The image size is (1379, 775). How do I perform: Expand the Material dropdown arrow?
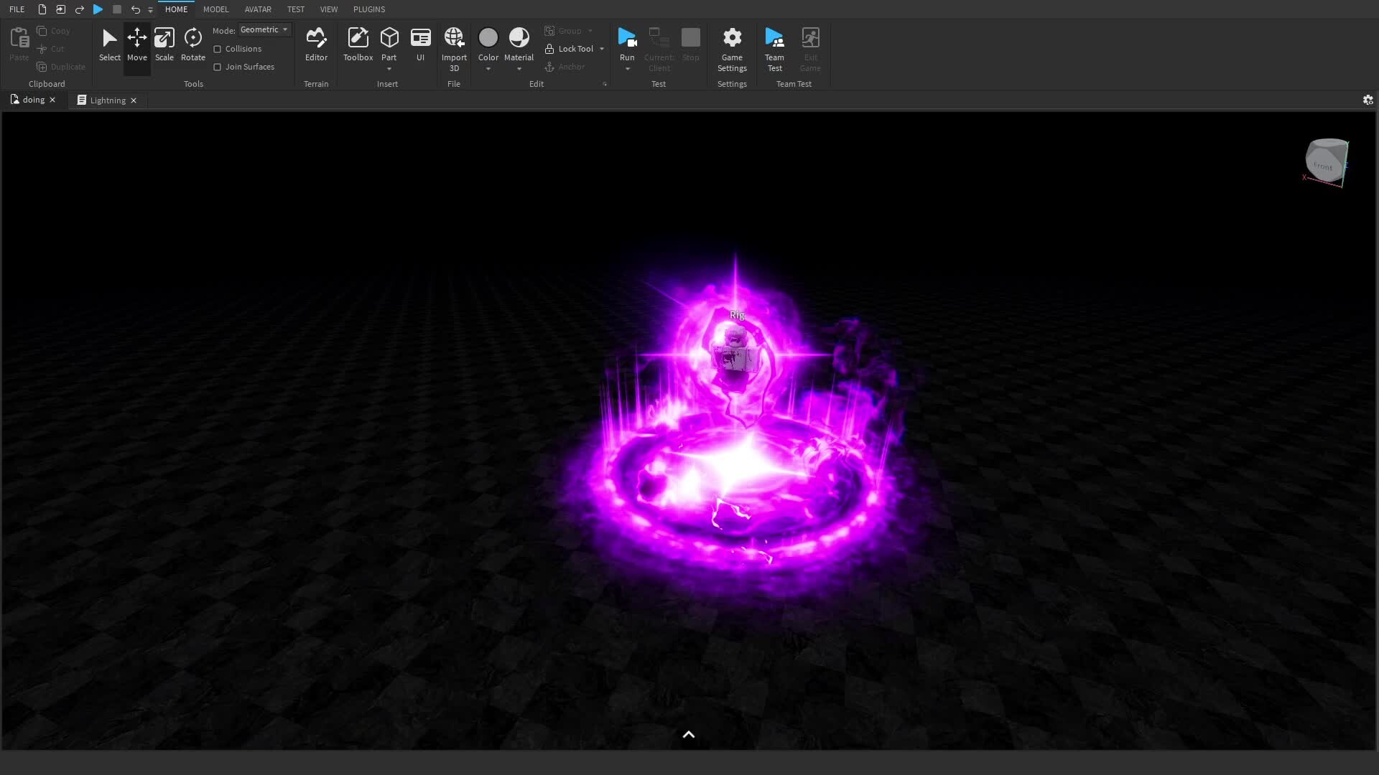(x=519, y=70)
